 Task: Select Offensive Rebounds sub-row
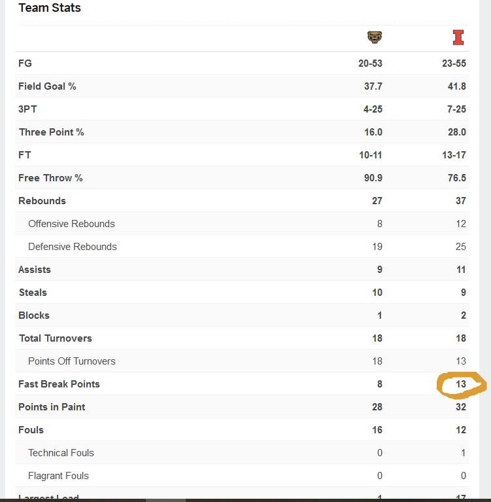point(71,224)
